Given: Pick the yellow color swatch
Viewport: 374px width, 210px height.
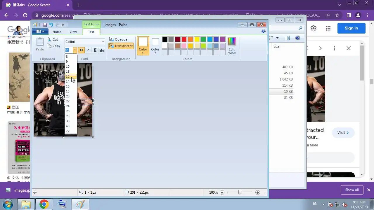Looking at the screenshot, I should click(197, 39).
